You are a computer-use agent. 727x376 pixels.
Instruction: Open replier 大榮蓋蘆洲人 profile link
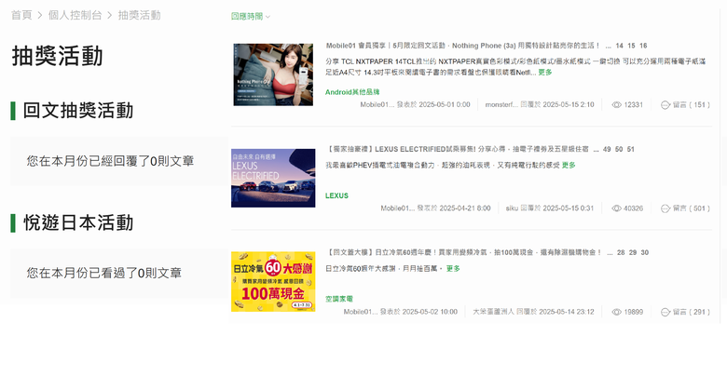493,312
